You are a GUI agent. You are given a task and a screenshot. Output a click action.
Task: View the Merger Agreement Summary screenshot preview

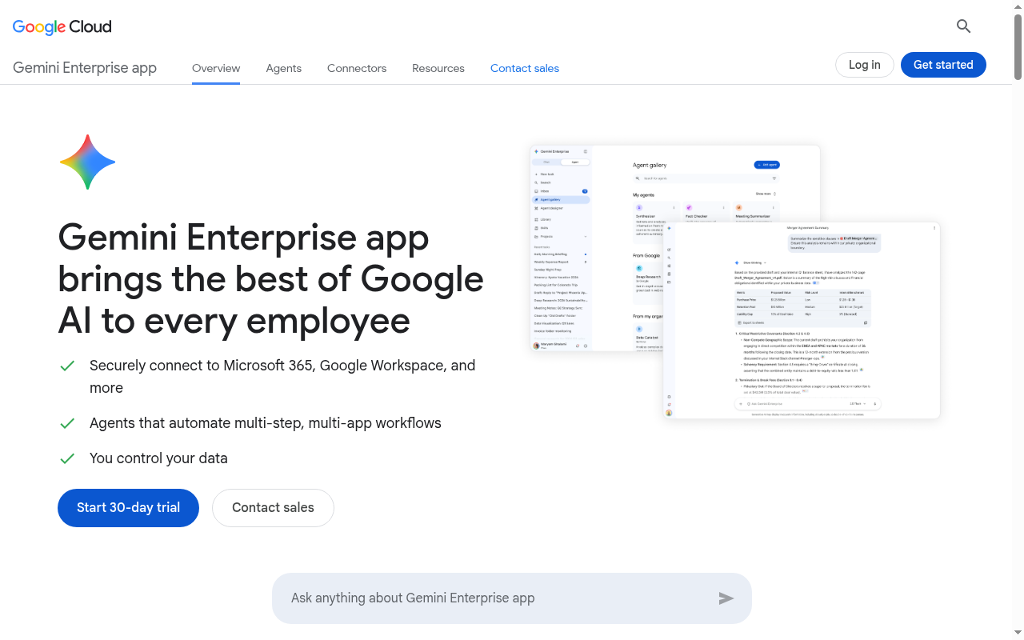point(802,320)
